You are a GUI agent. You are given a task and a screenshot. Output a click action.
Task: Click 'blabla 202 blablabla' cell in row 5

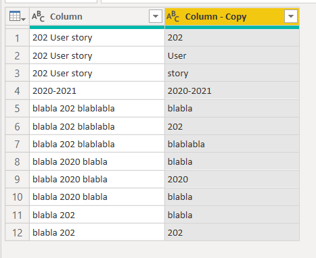pyautogui.click(x=97, y=109)
